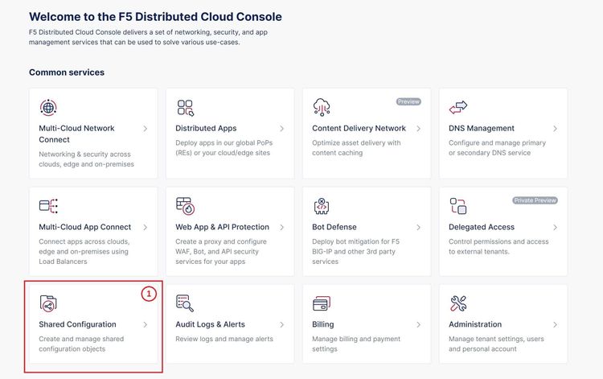Click the DNS Management arrows icon
Viewport: 603px width, 379px height.
pos(458,107)
